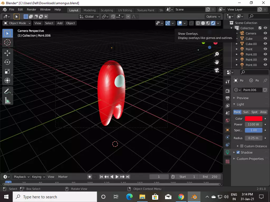Open the File menu
The image size is (270, 202).
coord(12,9)
